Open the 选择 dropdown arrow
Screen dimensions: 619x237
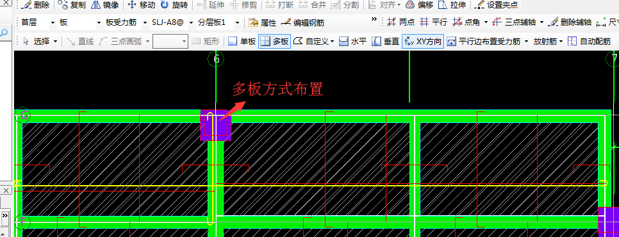pos(55,41)
